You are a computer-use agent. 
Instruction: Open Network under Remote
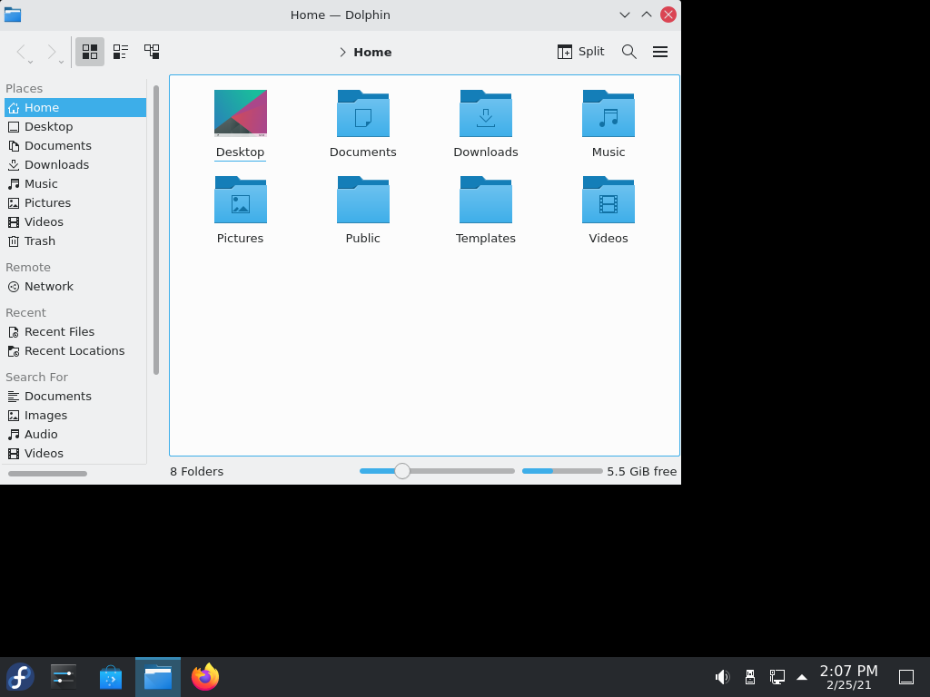75,286
